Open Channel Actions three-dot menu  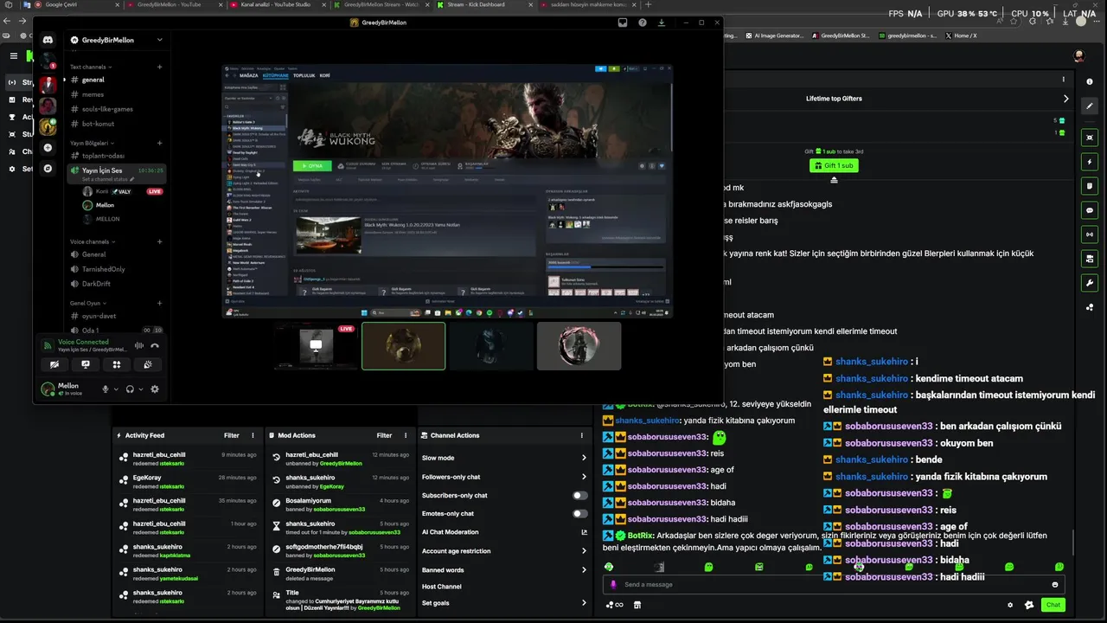coord(583,435)
